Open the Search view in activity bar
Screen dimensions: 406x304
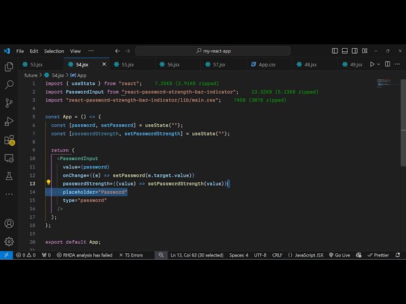pos(9,84)
